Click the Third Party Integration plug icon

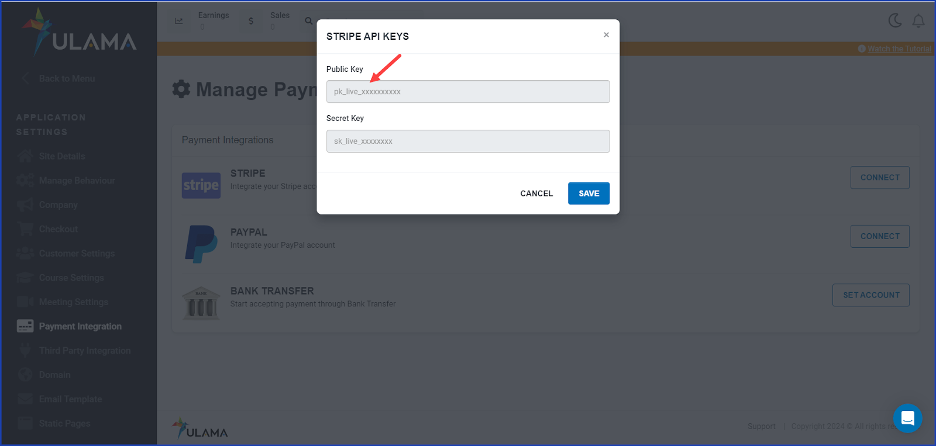click(x=25, y=351)
